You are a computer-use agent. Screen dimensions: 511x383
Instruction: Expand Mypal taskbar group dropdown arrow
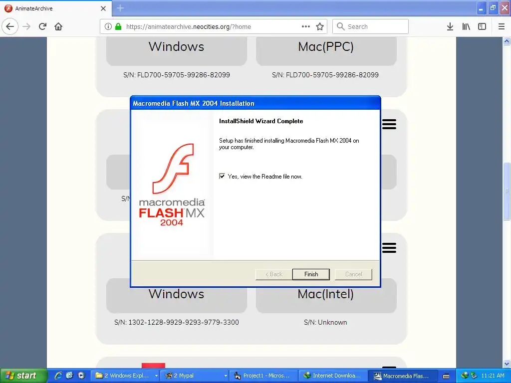coord(225,376)
